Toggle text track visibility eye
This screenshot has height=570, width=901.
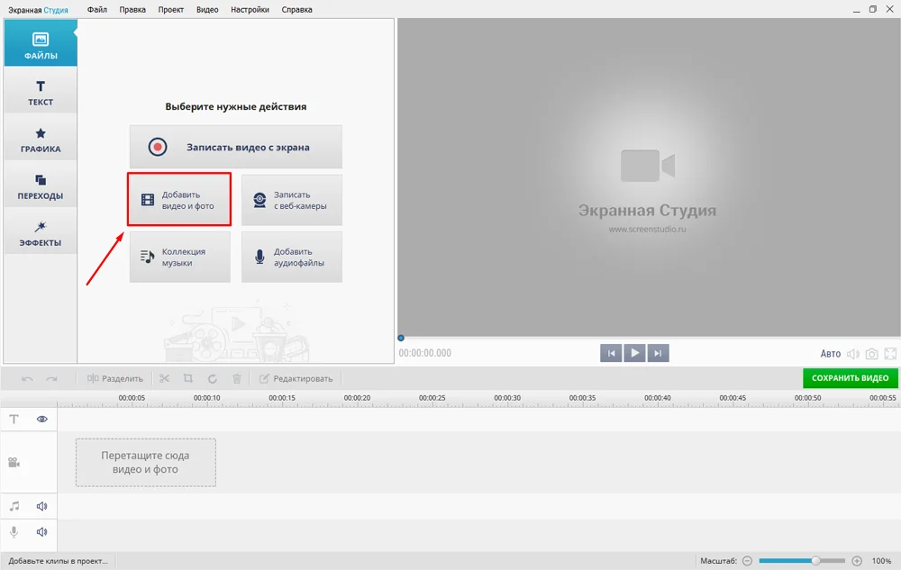pyautogui.click(x=42, y=419)
